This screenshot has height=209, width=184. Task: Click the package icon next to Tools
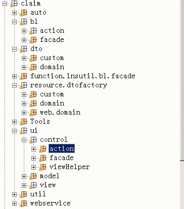(23, 122)
